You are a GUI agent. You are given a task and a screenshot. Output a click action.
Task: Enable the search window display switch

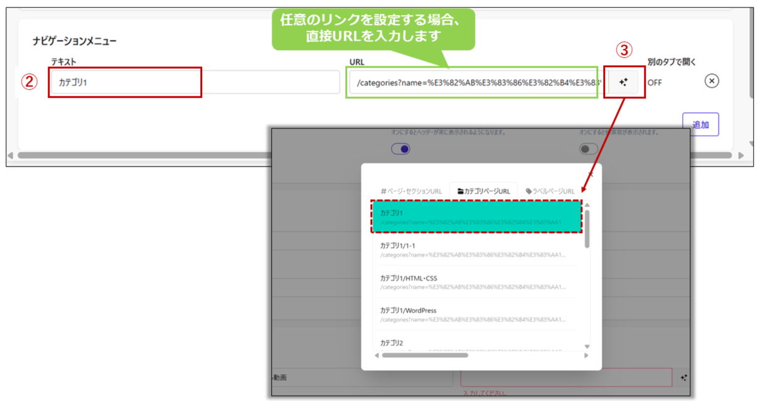coord(589,148)
